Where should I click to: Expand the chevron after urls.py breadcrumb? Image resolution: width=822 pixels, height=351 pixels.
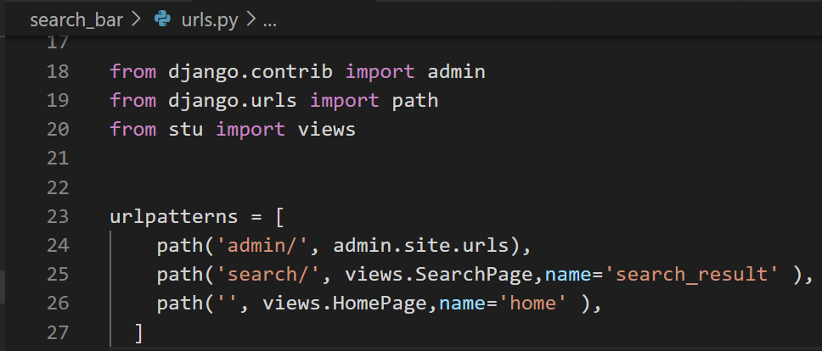point(251,19)
